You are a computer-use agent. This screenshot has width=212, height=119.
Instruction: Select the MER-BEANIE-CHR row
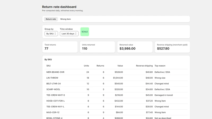click(116, 72)
